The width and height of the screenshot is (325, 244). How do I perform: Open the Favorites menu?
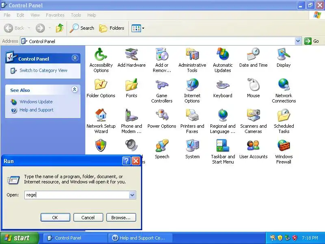coord(55,15)
